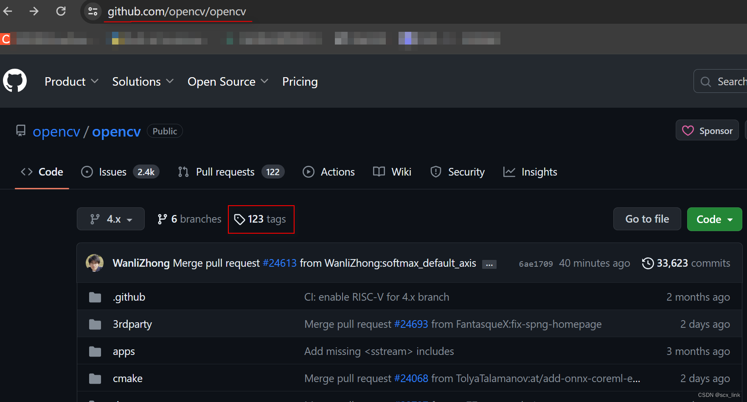Click the Sponsor heart icon
The height and width of the screenshot is (402, 747).
tap(688, 131)
